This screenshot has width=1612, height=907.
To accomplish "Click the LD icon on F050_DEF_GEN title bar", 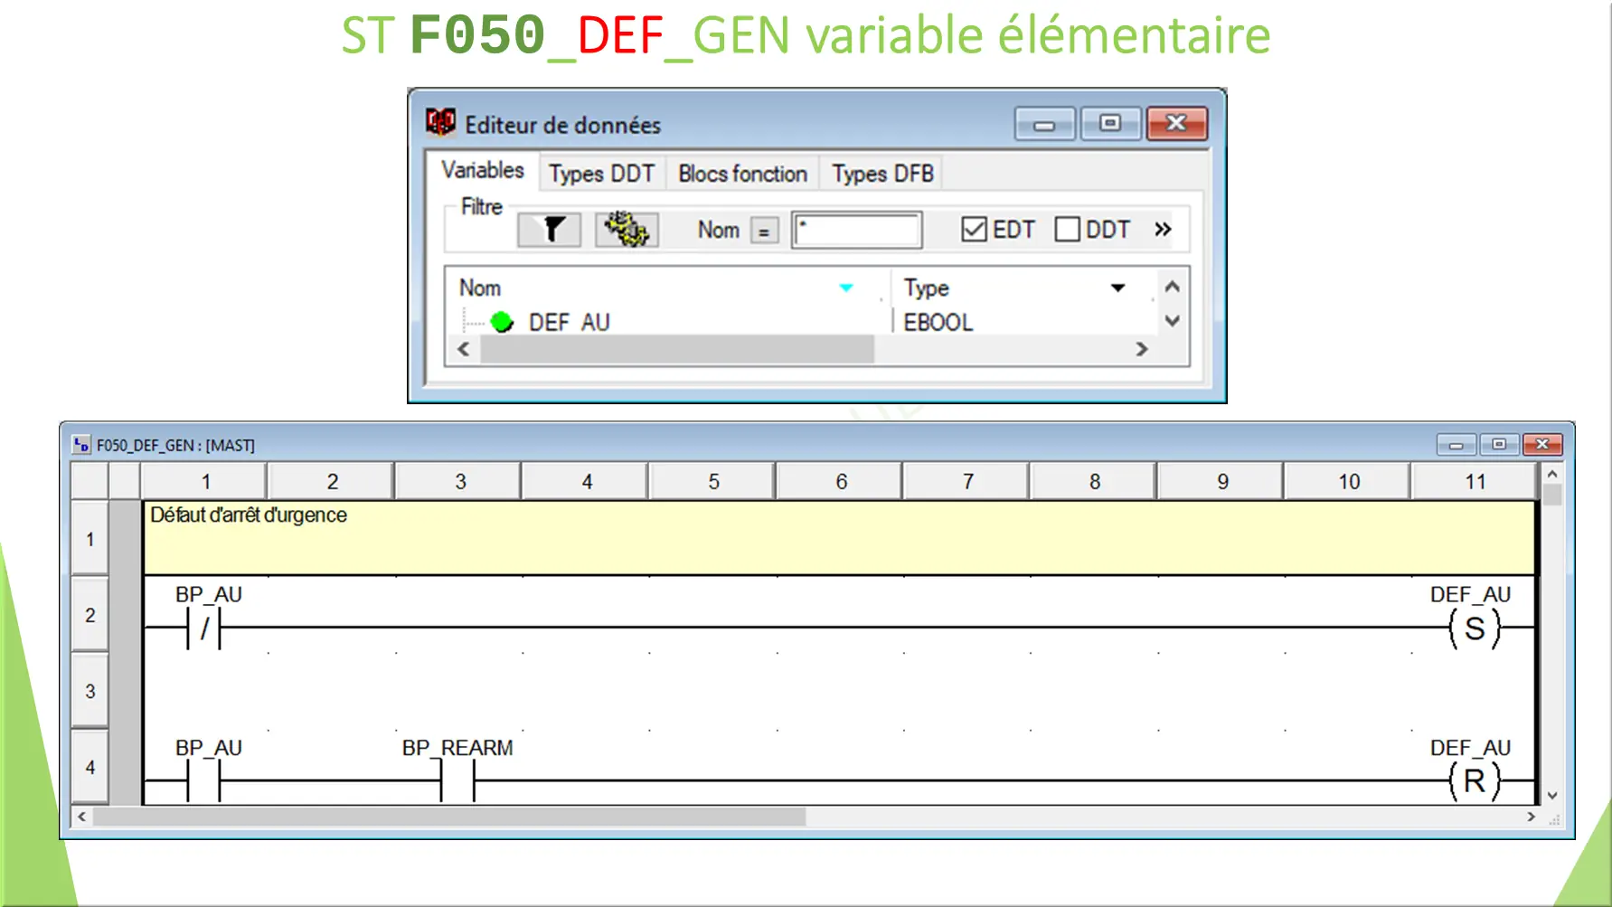I will (81, 444).
